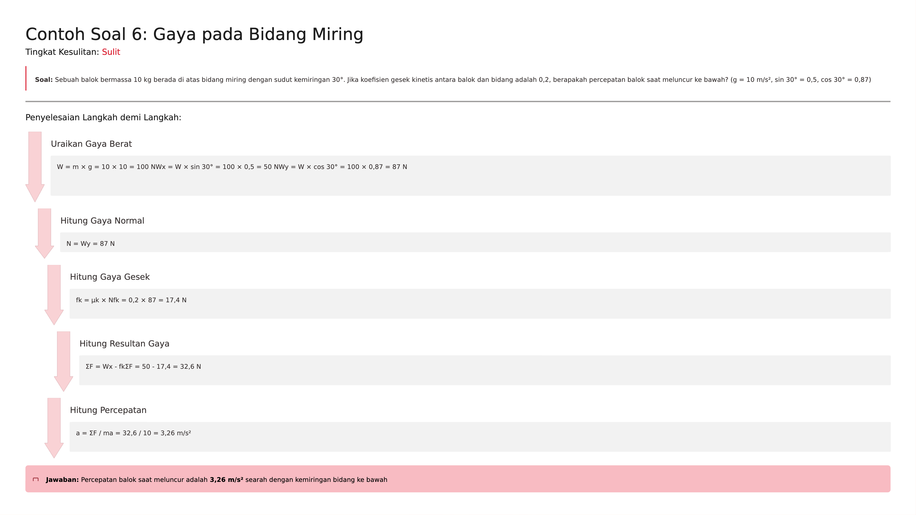Select the slide title Contoh Soal 6
The width and height of the screenshot is (916, 515).
tap(194, 34)
